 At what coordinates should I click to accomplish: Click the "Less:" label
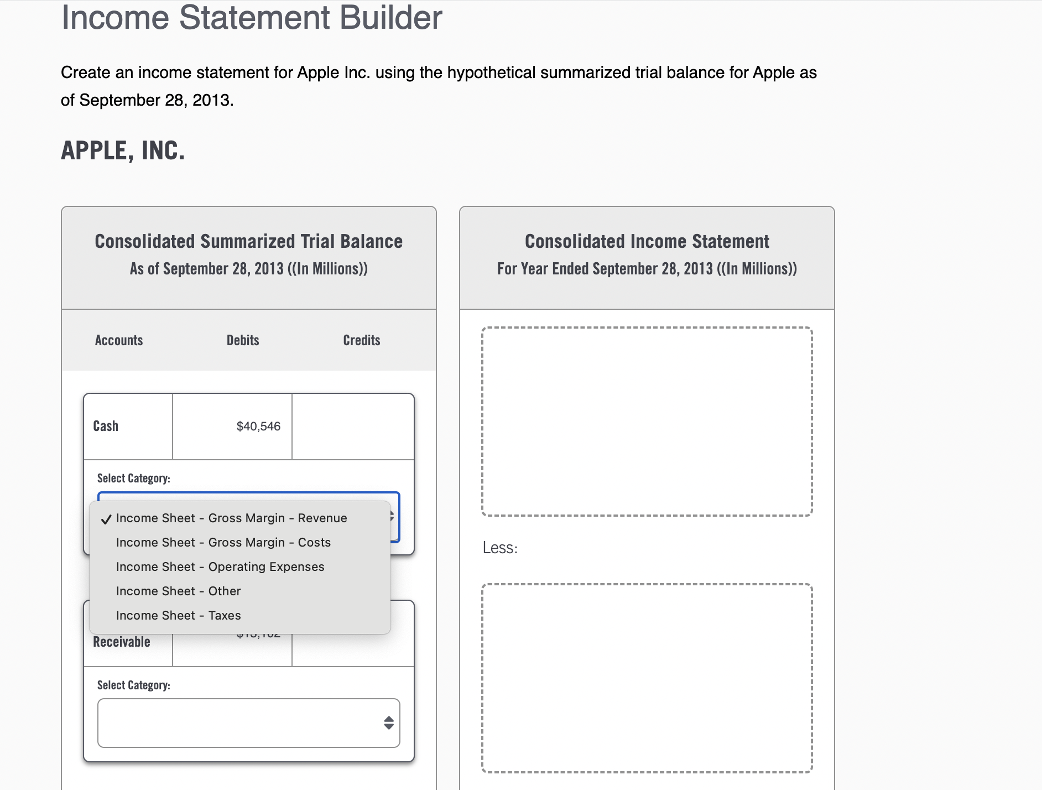click(x=499, y=548)
